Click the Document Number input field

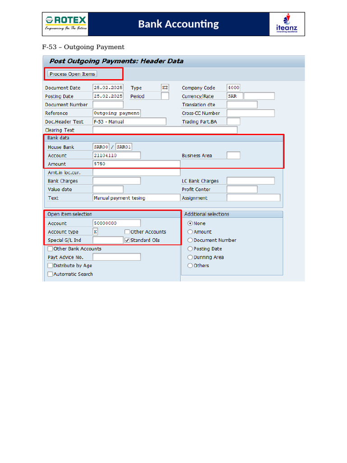point(108,104)
